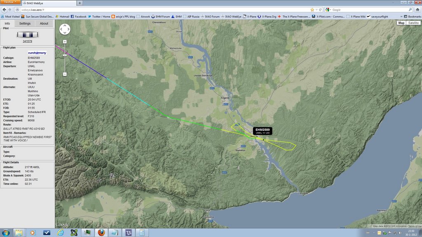The image size is (422, 237).
Task: Bookmark this page with the star icon
Action: click(x=313, y=9)
